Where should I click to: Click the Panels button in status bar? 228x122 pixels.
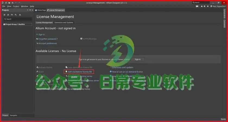click(x=223, y=119)
